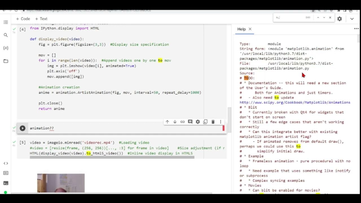Viewport: 361px width, 203px height.
Task: Click '# * Movies' line in Help
Action: pos(250,185)
